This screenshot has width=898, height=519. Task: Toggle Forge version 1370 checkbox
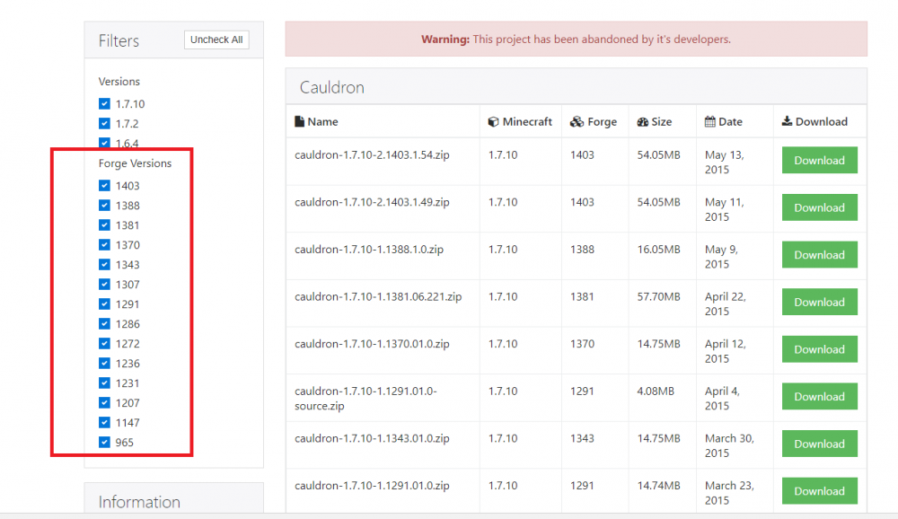pyautogui.click(x=104, y=244)
